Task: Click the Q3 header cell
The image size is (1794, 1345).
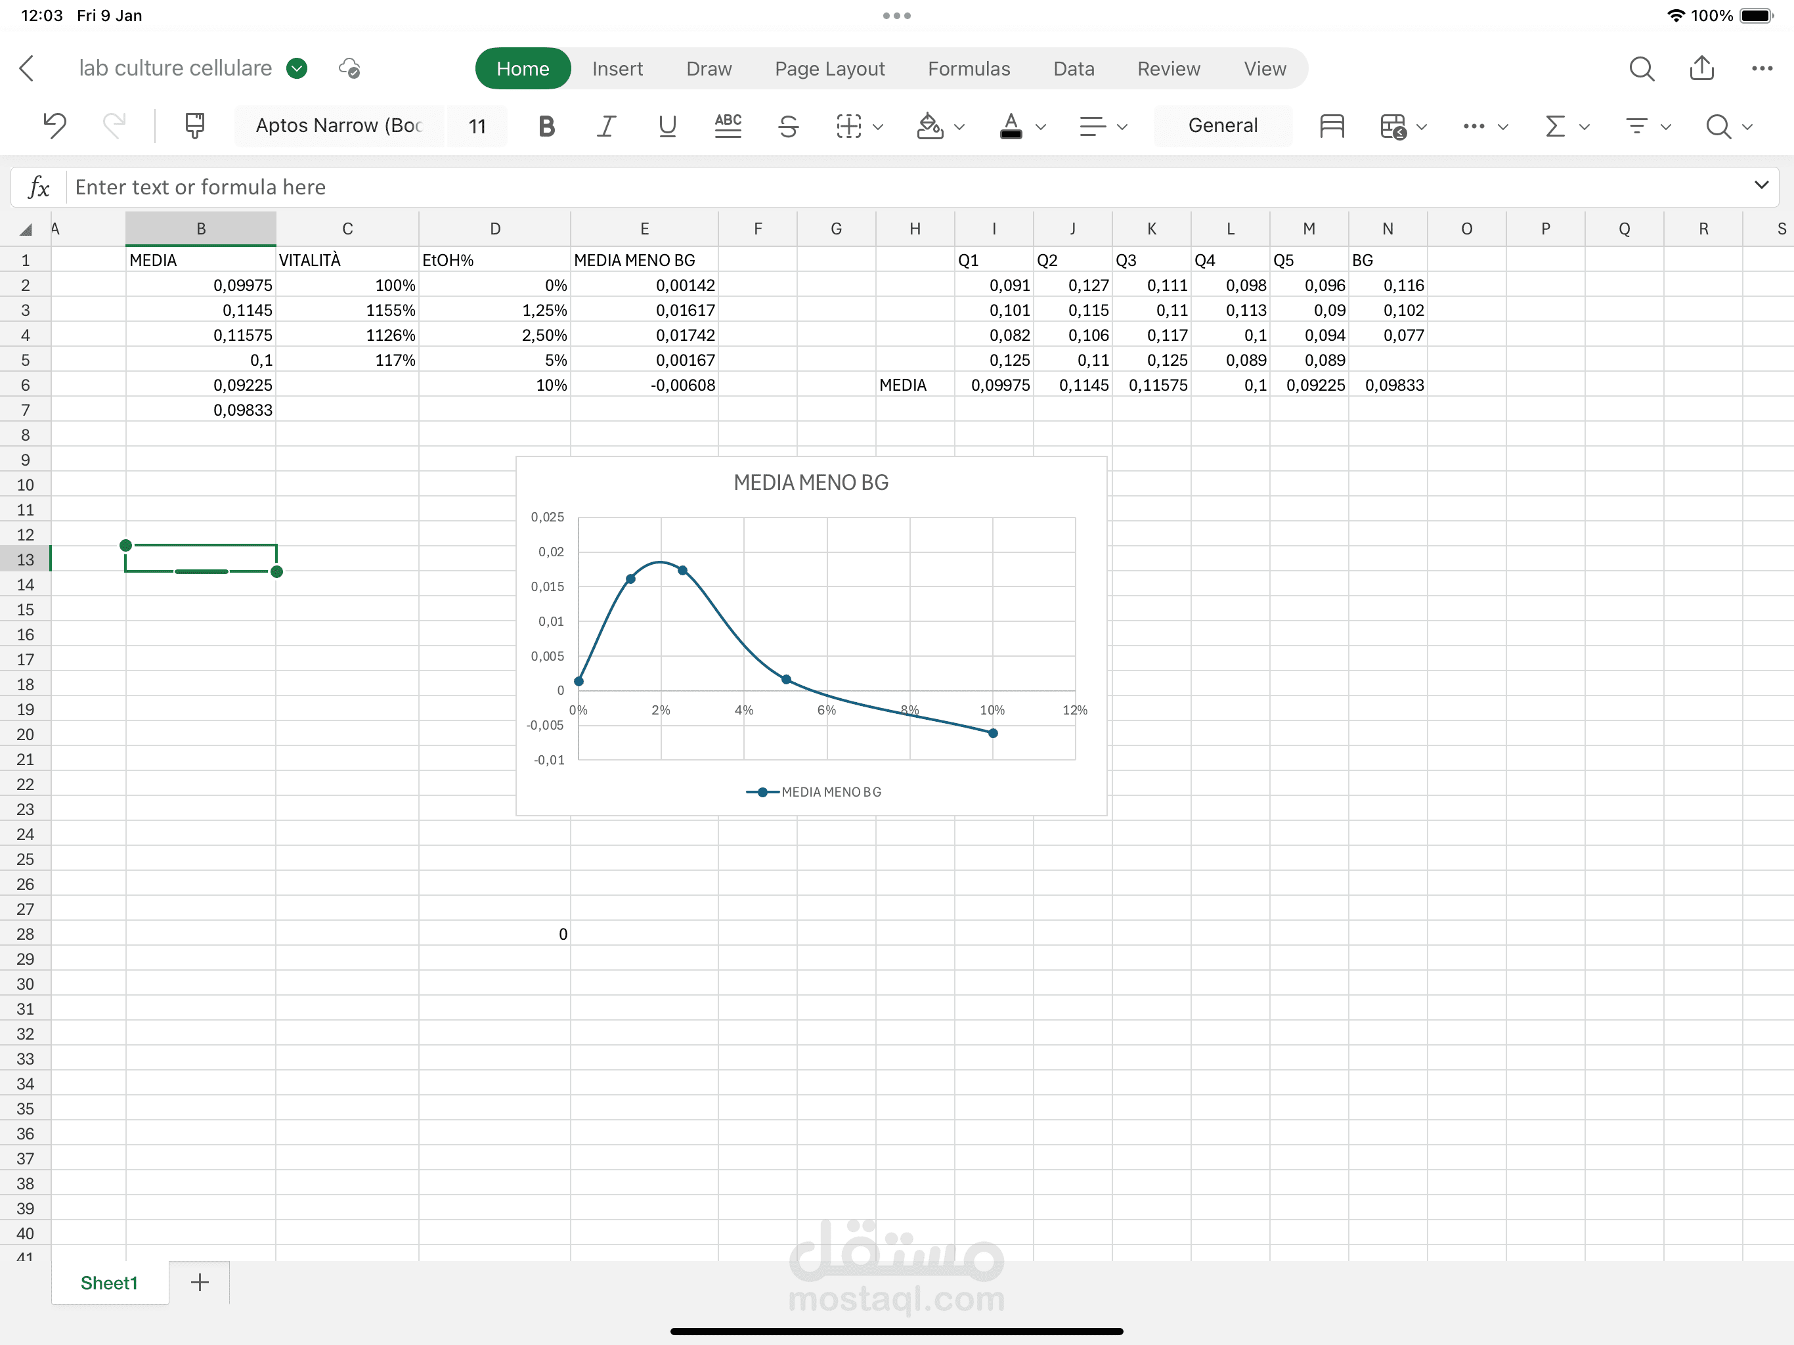Action: [x=1152, y=259]
